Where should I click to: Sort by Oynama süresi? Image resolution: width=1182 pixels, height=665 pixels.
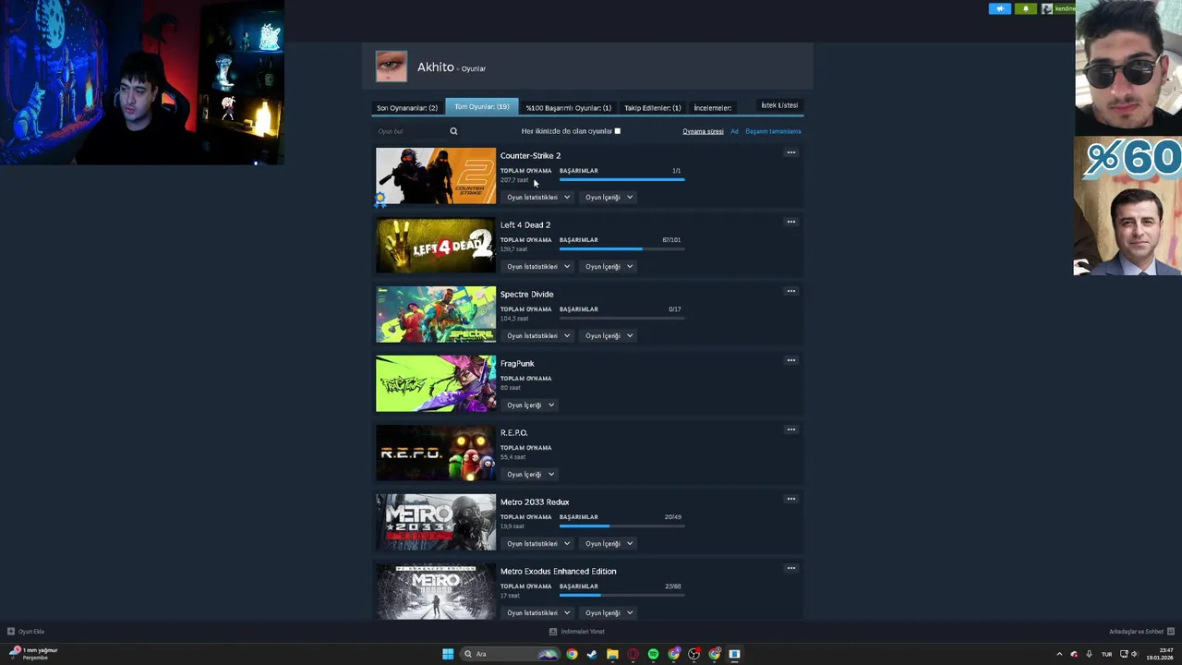pos(703,131)
